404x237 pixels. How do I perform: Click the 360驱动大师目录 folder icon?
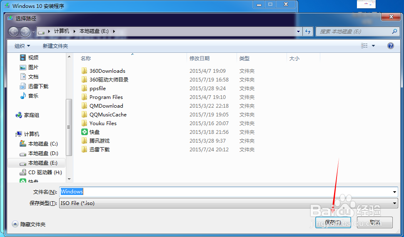(84, 79)
